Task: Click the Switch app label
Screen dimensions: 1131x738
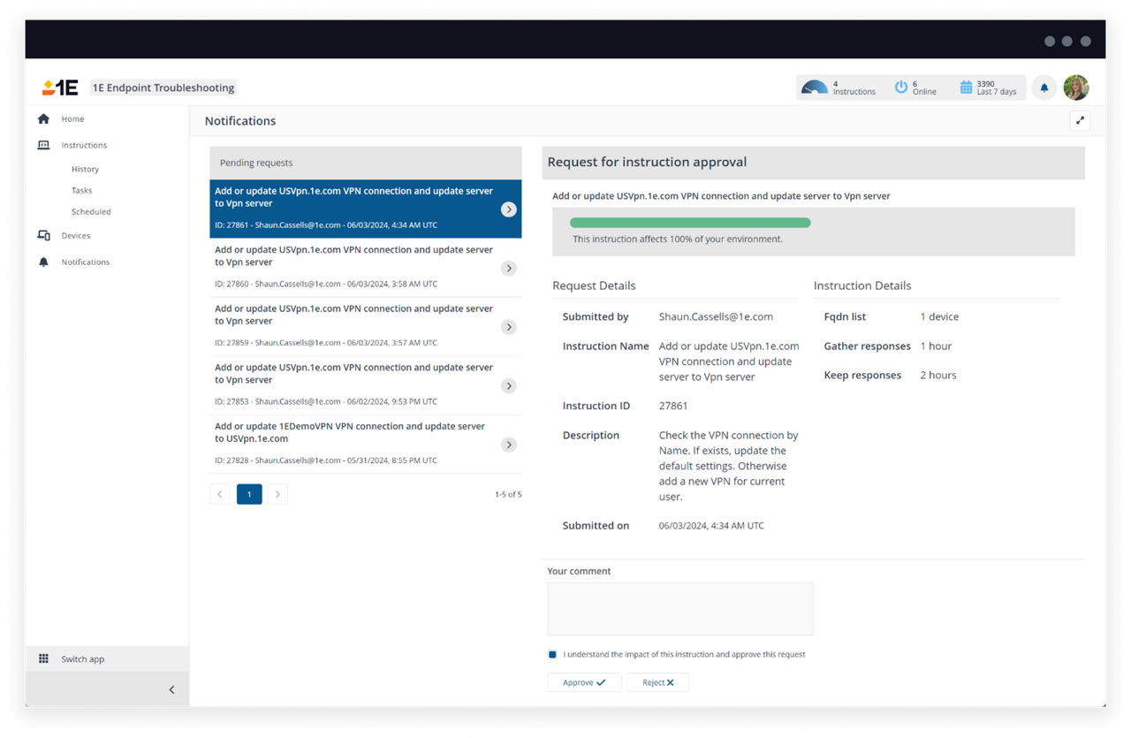Action: (82, 659)
